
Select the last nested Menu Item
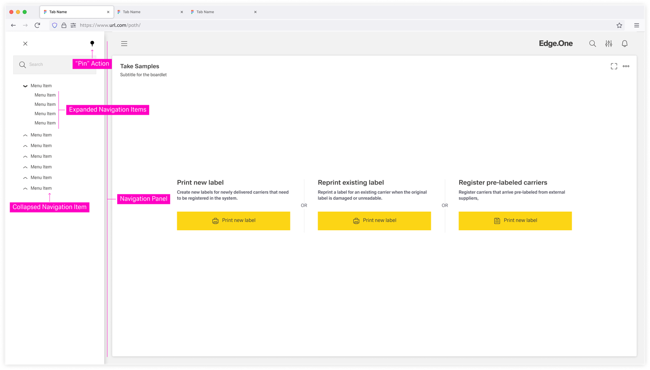click(45, 123)
